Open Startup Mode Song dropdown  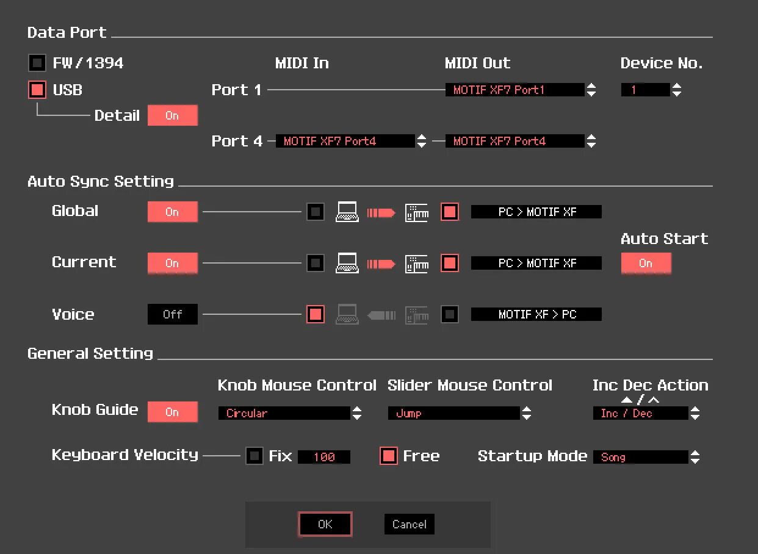point(641,457)
